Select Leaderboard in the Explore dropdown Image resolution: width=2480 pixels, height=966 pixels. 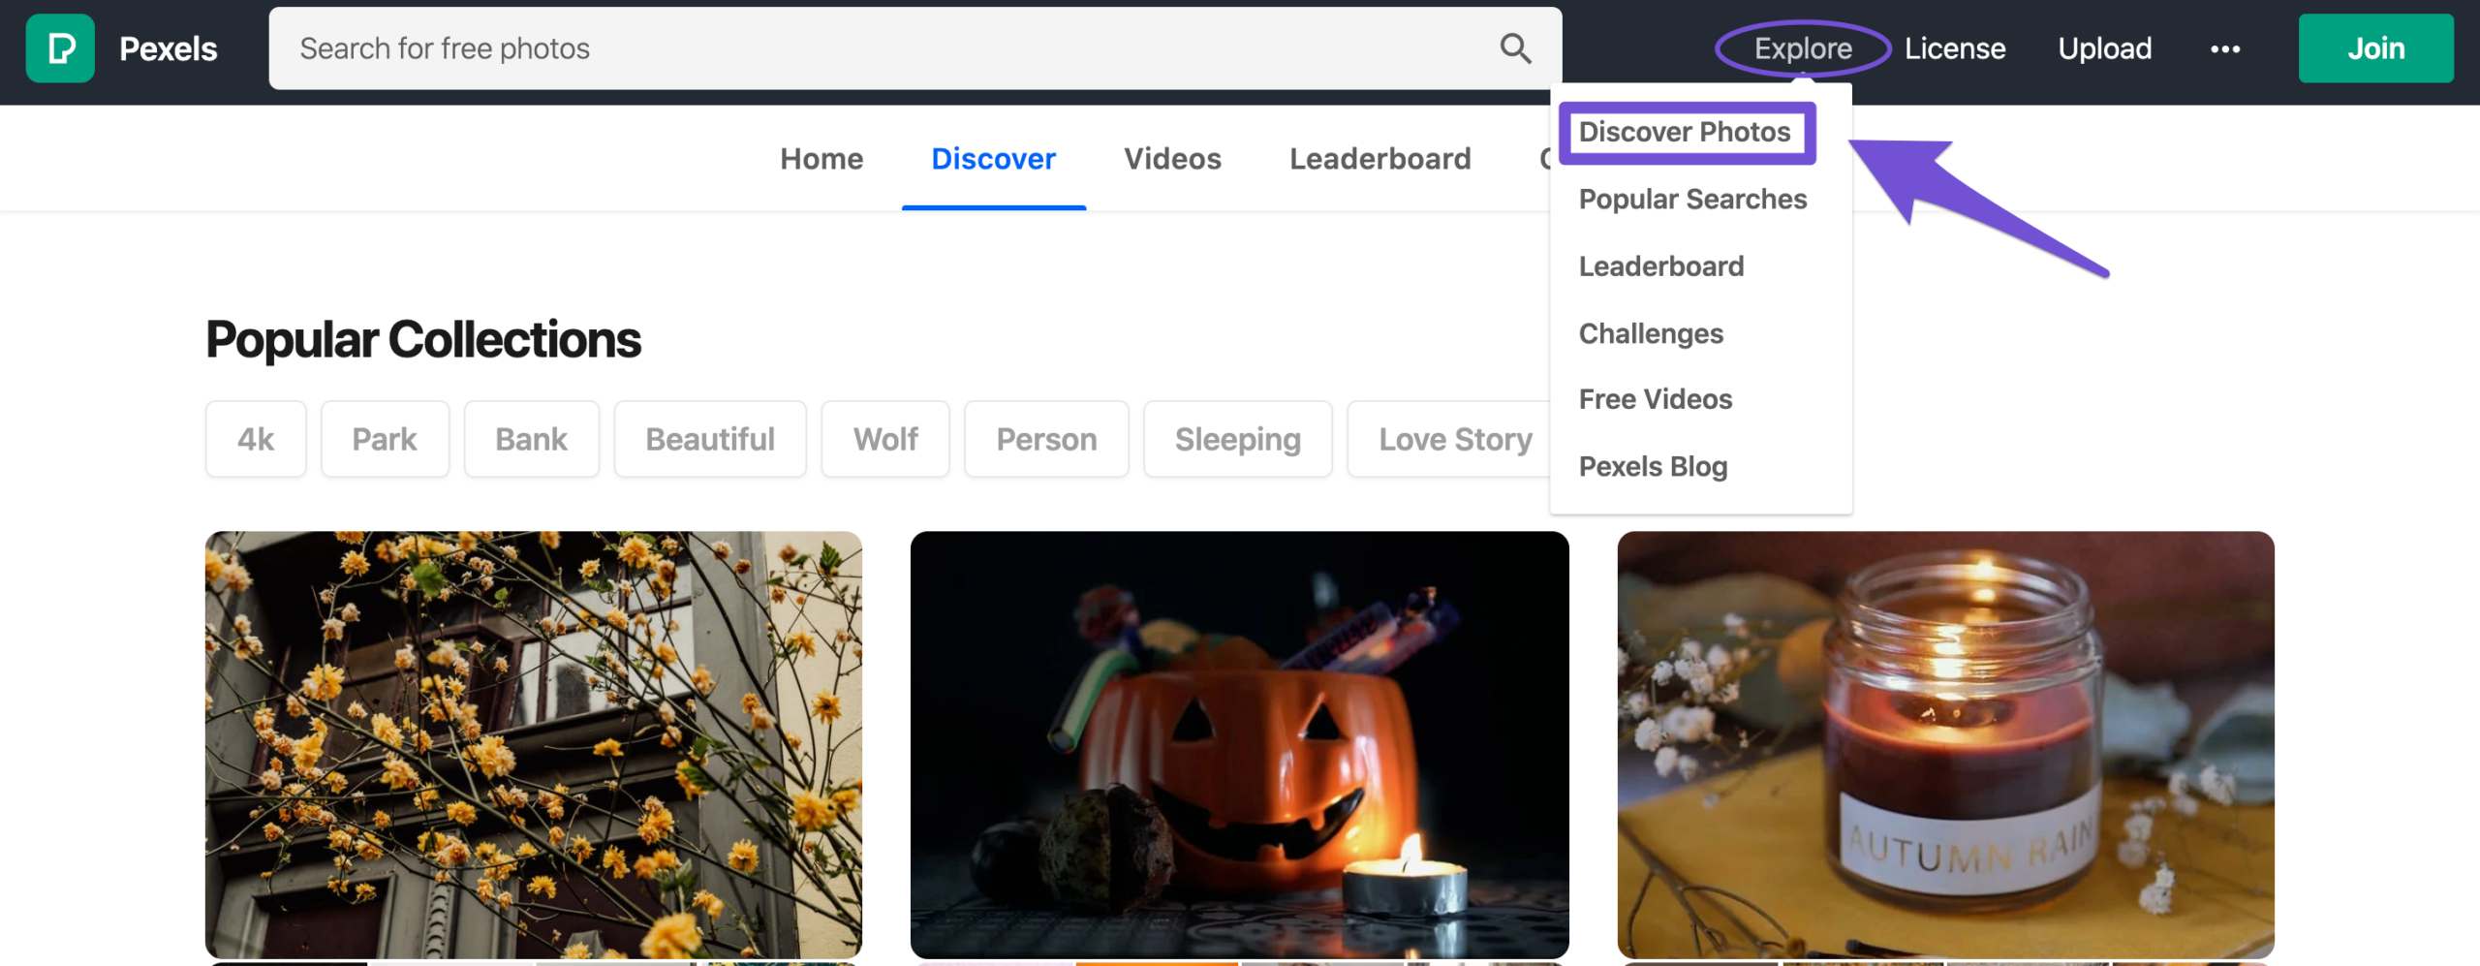[1661, 265]
